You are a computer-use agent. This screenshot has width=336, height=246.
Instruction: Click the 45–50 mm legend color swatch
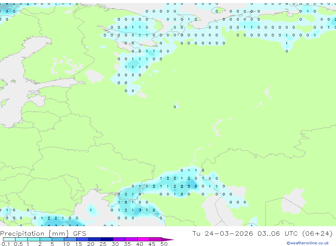156,239
